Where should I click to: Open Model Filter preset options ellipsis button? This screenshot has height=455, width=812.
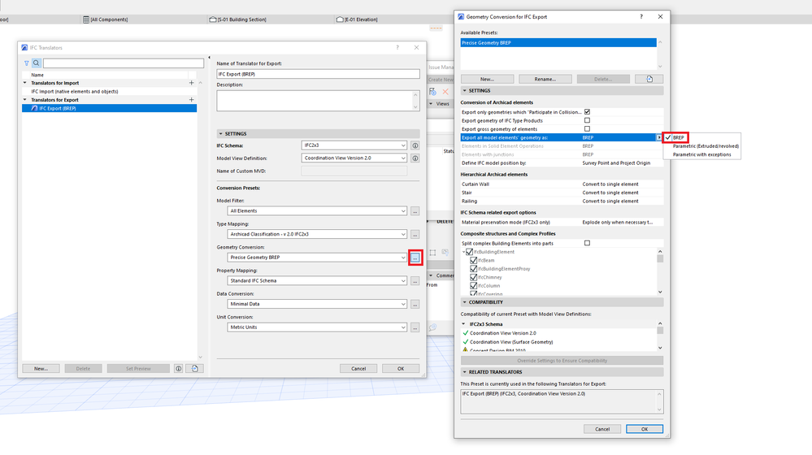[415, 211]
